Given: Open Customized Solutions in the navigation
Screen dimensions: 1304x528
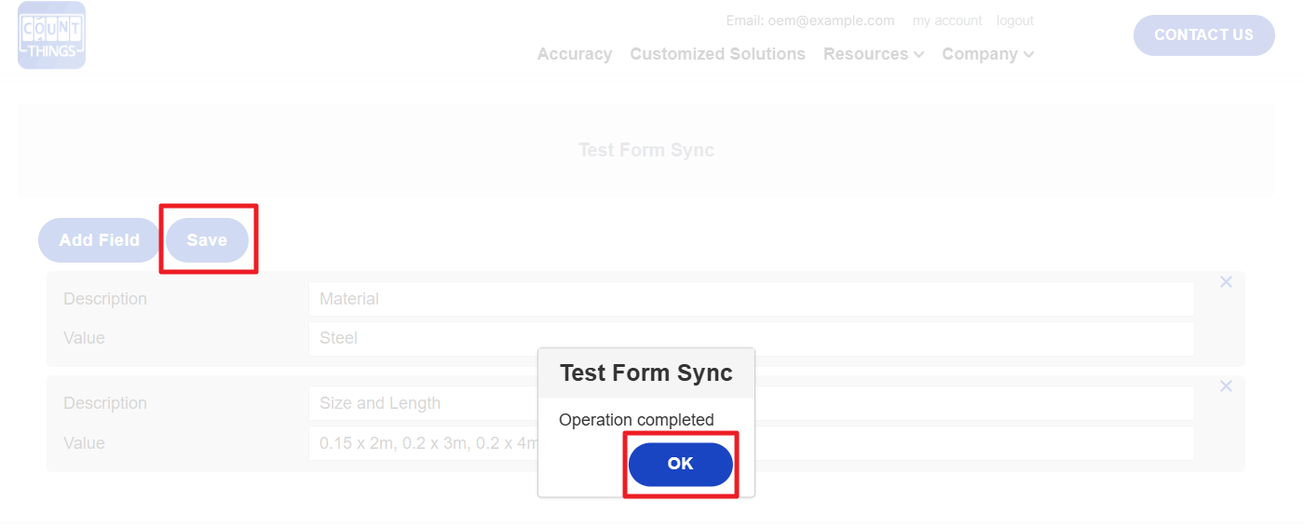Looking at the screenshot, I should [x=717, y=54].
